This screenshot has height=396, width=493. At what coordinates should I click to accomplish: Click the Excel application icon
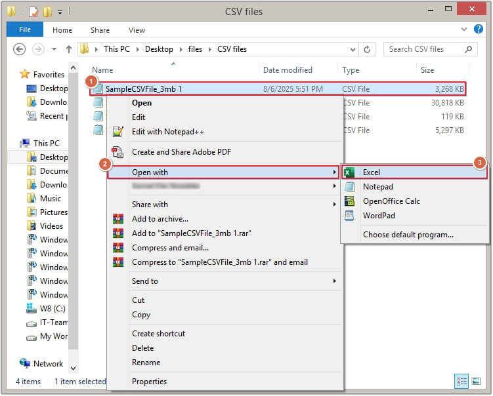click(x=349, y=172)
